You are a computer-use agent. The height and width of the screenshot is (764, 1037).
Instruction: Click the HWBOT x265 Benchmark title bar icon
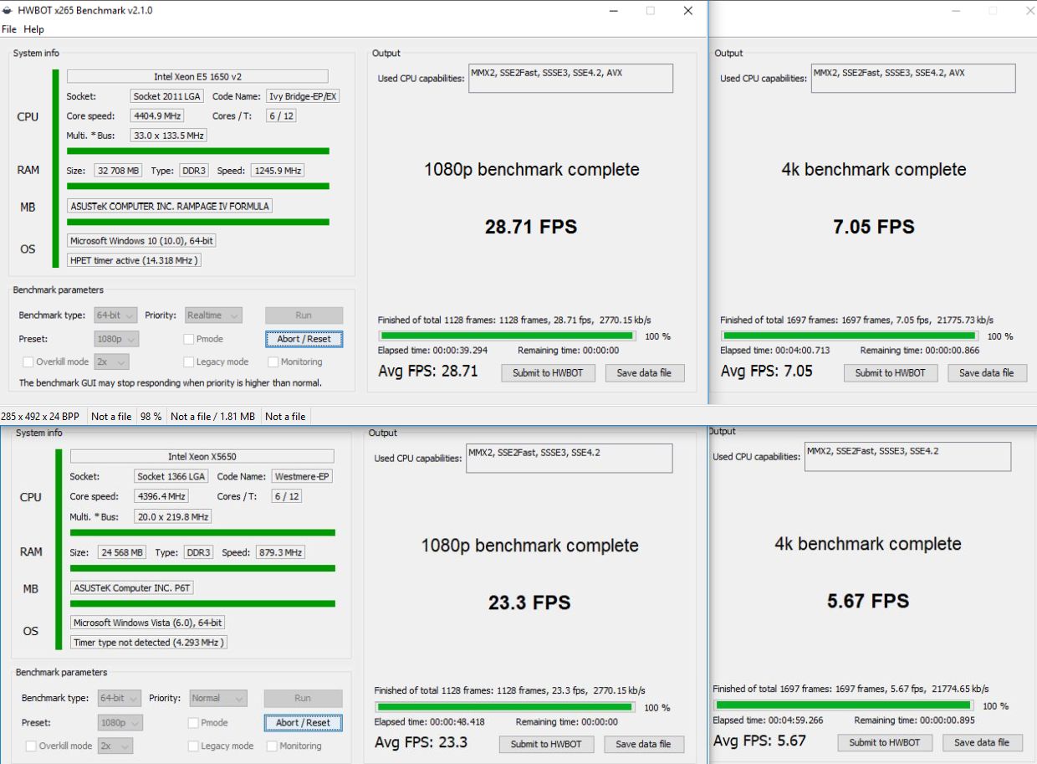pyautogui.click(x=8, y=11)
